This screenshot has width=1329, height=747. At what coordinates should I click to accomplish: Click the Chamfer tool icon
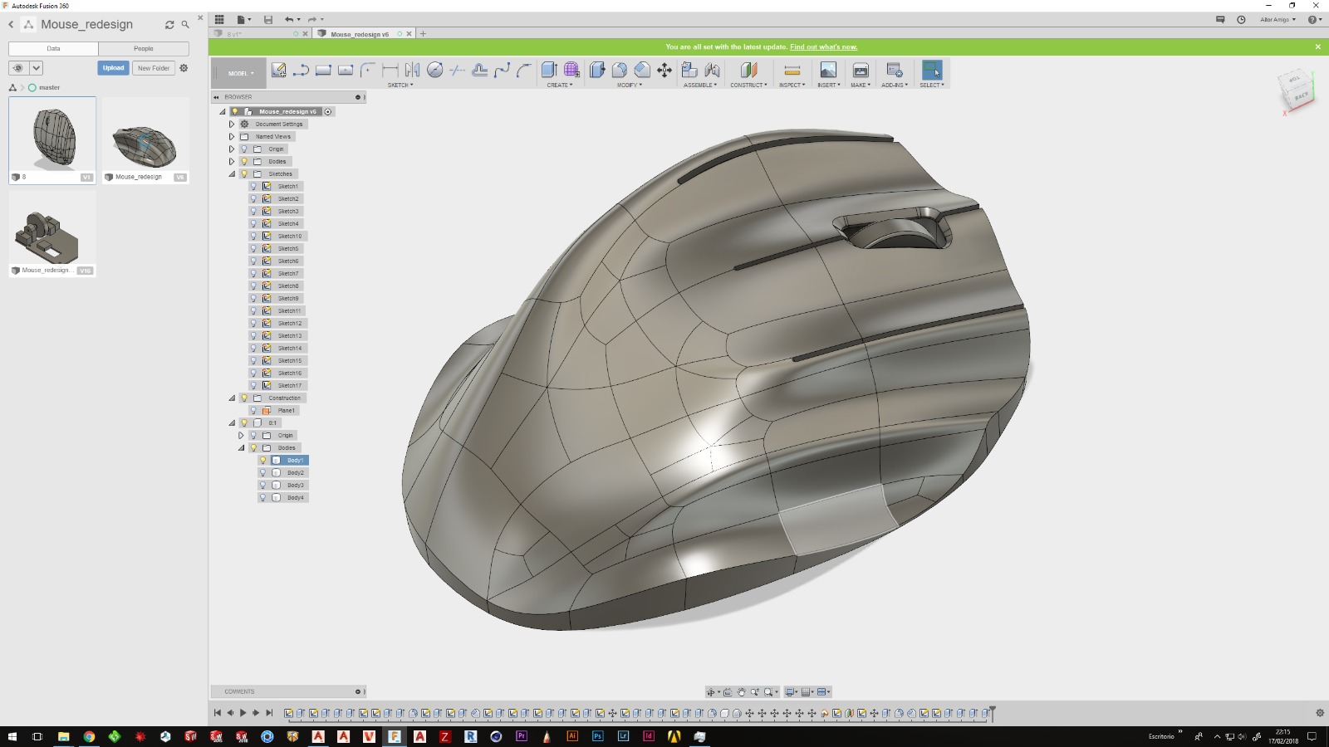pos(642,71)
